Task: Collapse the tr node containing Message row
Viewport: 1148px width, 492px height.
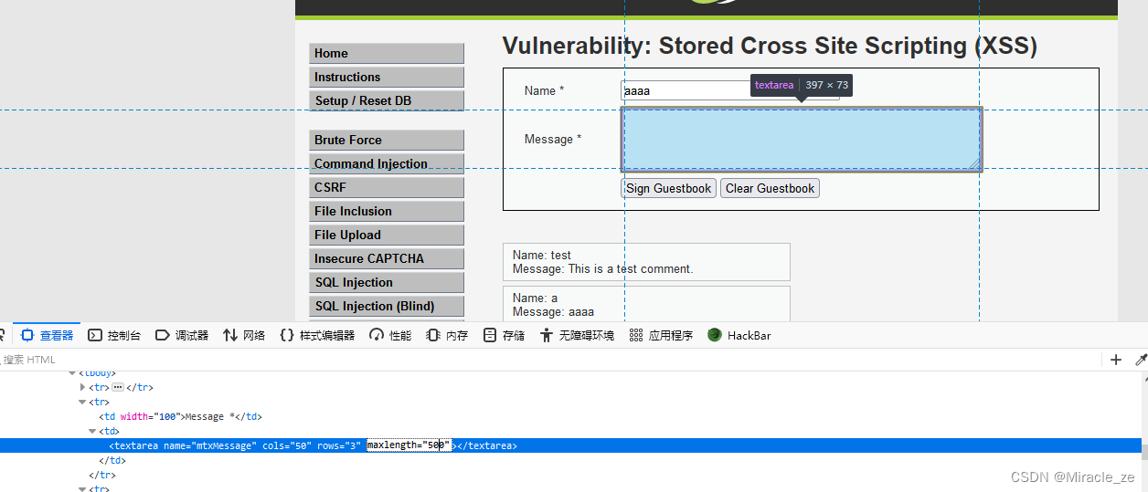Action: (82, 402)
